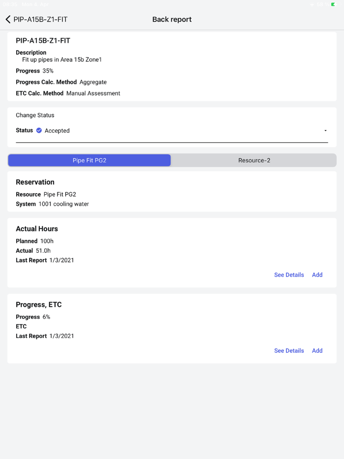Image resolution: width=344 pixels, height=459 pixels.
Task: Click the Back report page title
Action: pos(172,20)
